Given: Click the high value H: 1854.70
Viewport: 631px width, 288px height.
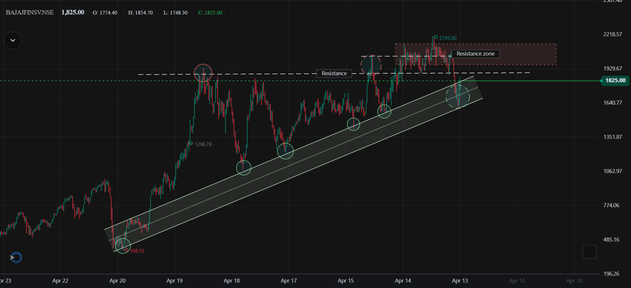Looking at the screenshot, I should click(x=140, y=13).
